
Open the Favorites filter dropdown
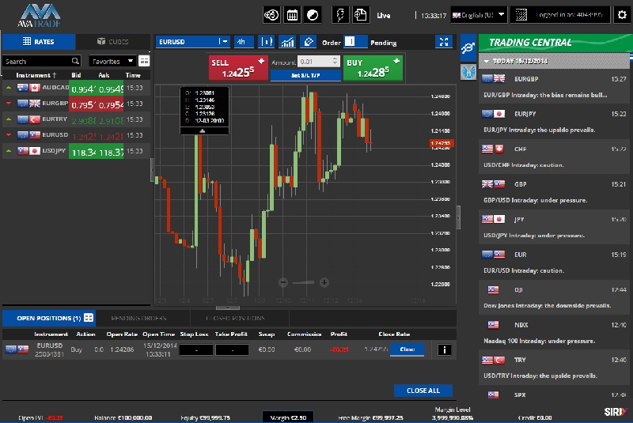[112, 61]
